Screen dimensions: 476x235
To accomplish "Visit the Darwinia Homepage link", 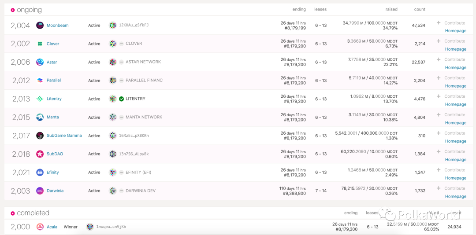I will [x=456, y=196].
